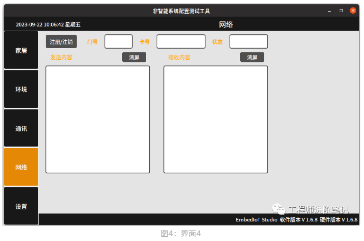This screenshot has width=364, height=241.
Task: Click the 门号 label
Action: click(93, 42)
